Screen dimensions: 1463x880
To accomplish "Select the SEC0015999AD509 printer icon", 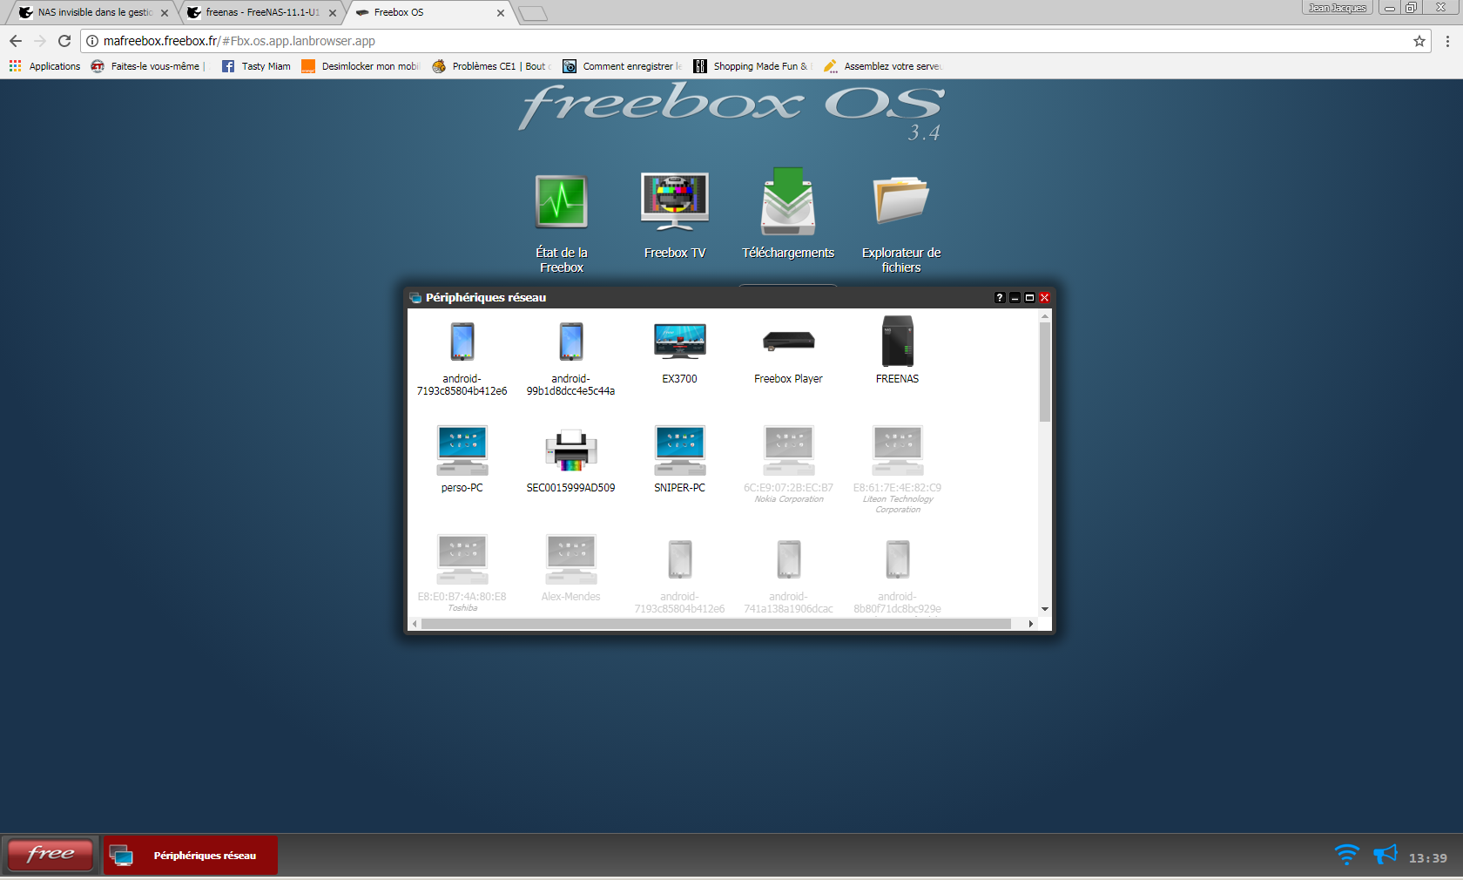I will (x=571, y=450).
